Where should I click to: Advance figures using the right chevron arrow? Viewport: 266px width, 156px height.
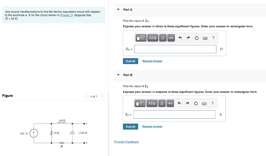(x=102, y=96)
